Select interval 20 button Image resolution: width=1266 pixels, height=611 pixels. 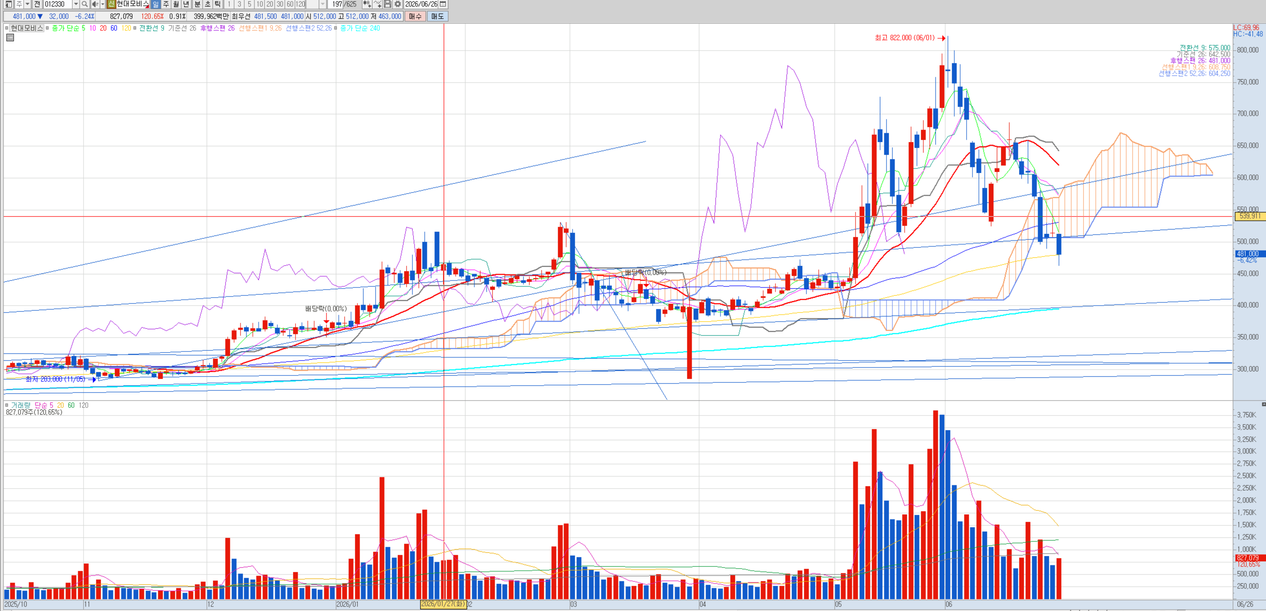(x=270, y=4)
